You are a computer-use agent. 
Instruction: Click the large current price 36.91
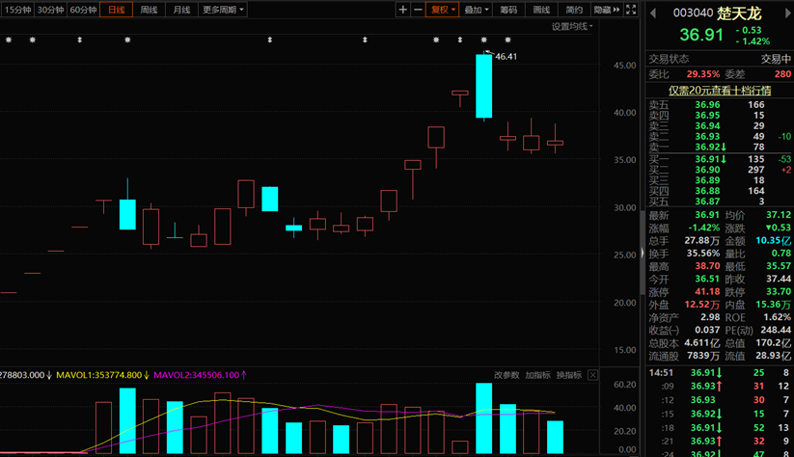[x=701, y=35]
